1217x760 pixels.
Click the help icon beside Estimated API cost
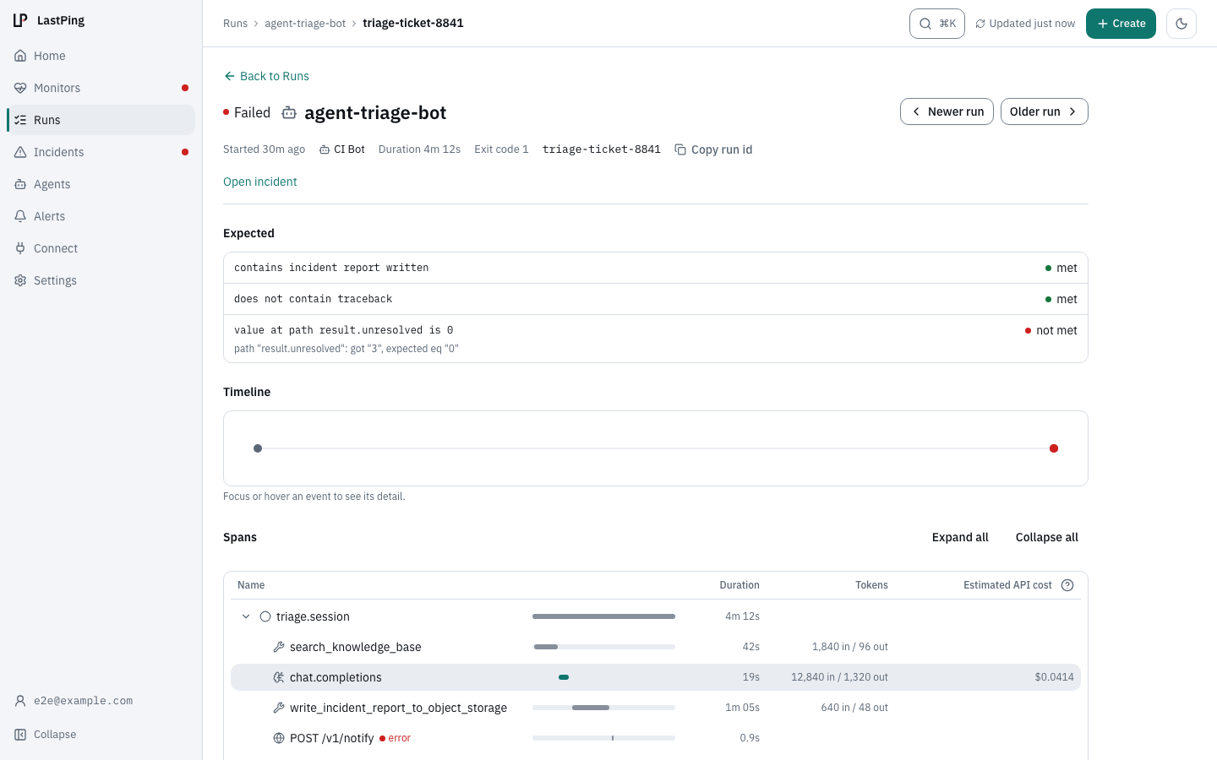pyautogui.click(x=1067, y=585)
